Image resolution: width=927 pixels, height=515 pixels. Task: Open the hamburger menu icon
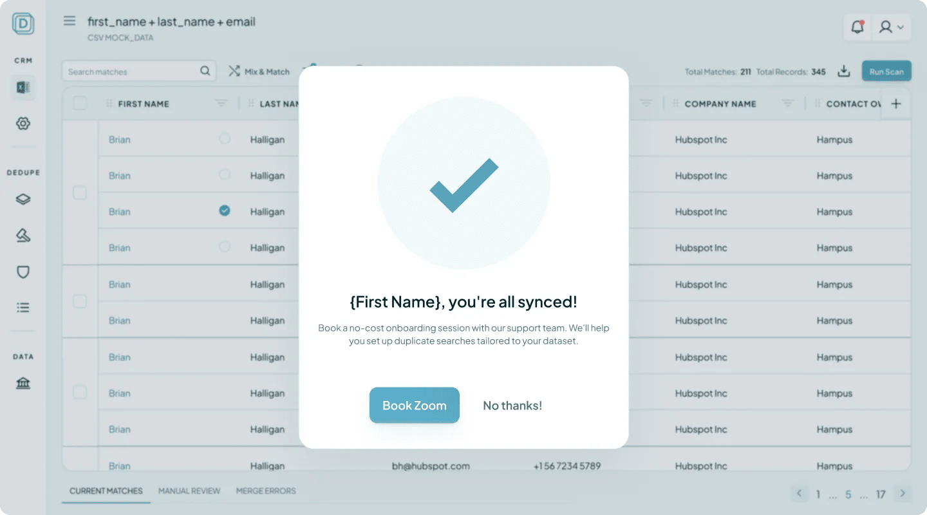[70, 21]
